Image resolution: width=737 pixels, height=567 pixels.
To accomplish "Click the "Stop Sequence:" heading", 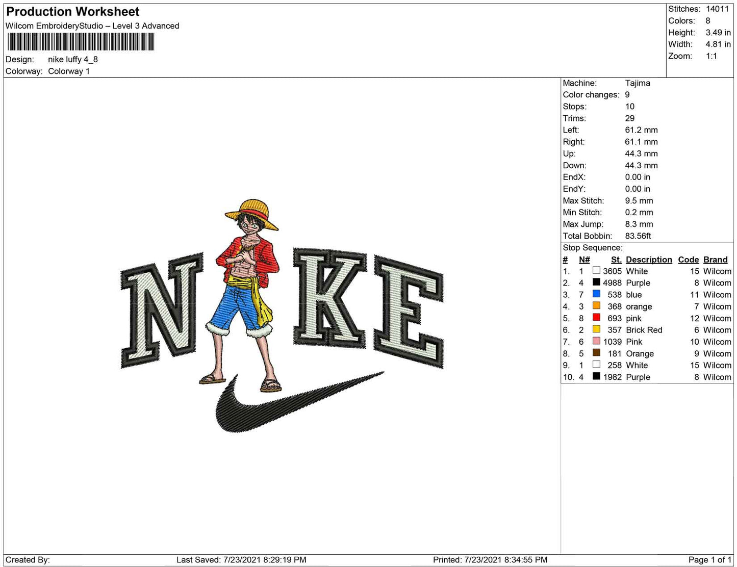I will tap(593, 248).
